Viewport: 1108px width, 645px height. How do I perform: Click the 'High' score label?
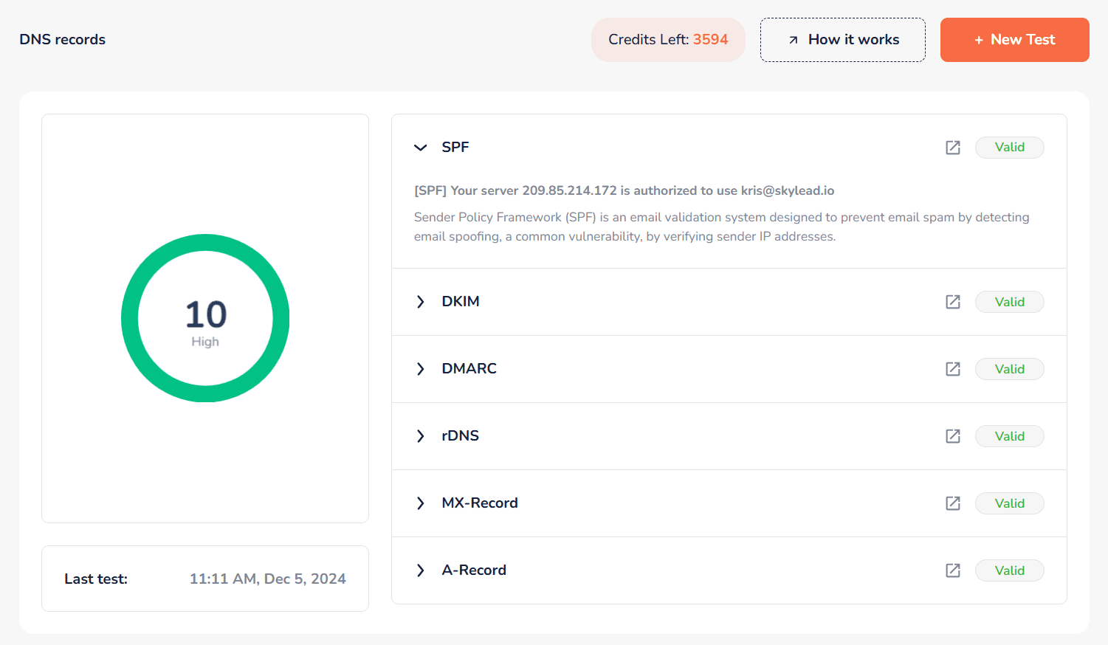(205, 342)
